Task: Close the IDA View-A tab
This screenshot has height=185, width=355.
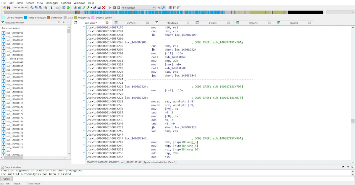Action: pyautogui.click(x=107, y=23)
